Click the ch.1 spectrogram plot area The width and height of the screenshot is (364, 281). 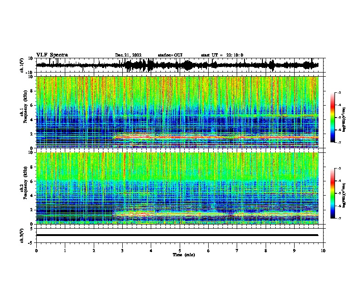pos(177,112)
